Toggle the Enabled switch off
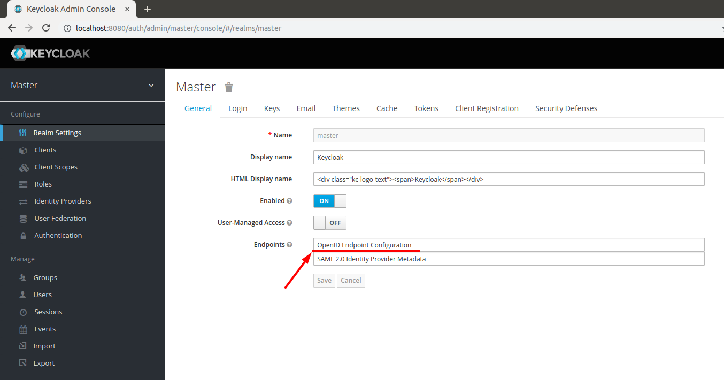This screenshot has height=380, width=724. click(x=330, y=201)
